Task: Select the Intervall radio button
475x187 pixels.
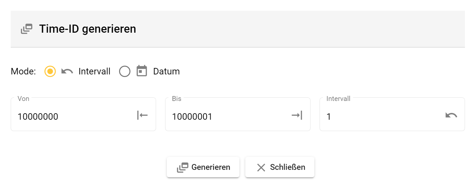Action: pos(50,71)
